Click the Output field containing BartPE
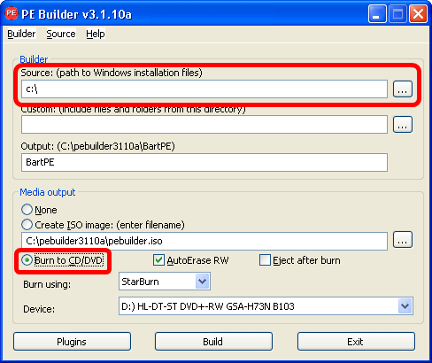The width and height of the screenshot is (432, 363). click(204, 162)
